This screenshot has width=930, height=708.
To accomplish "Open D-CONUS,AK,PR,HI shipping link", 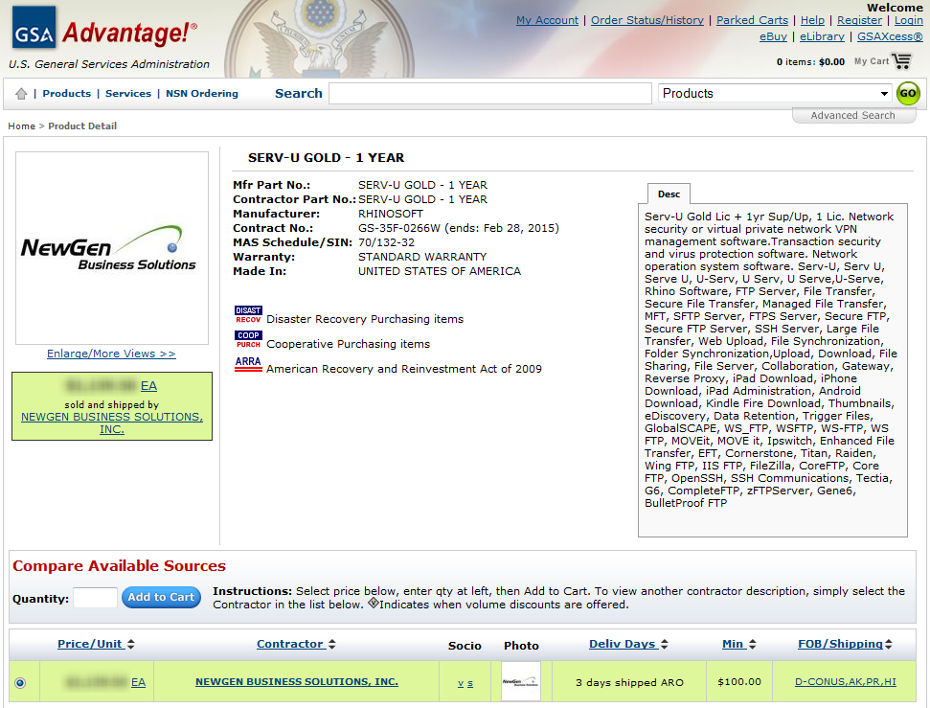I will [x=845, y=682].
